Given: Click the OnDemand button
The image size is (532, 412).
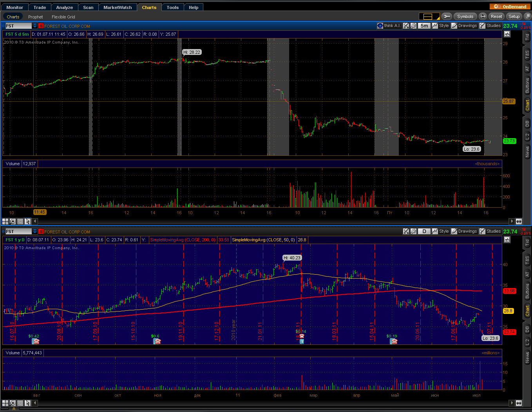Looking at the screenshot, I should 510,6.
